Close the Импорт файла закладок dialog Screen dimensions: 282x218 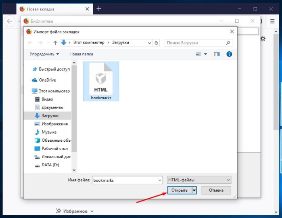[x=232, y=31]
